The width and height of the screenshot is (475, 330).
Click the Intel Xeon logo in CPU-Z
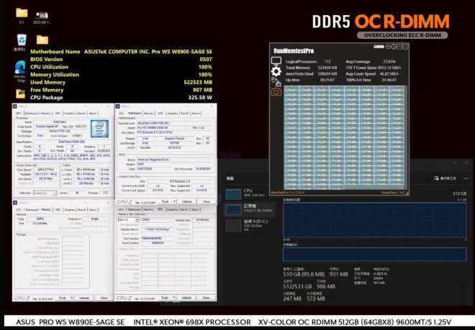99,129
